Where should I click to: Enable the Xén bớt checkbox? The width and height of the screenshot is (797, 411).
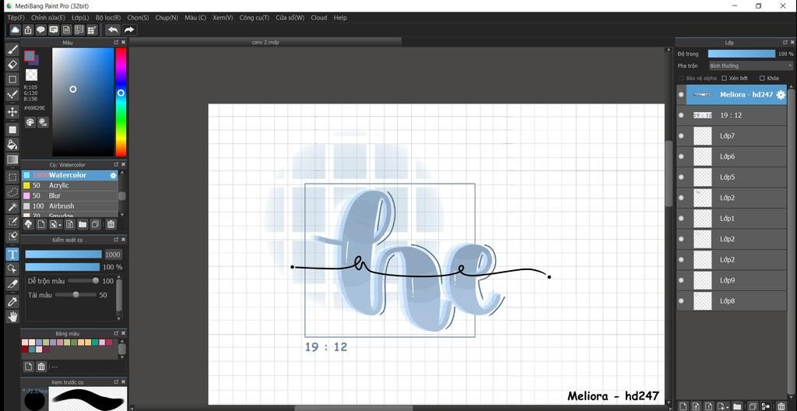point(725,79)
